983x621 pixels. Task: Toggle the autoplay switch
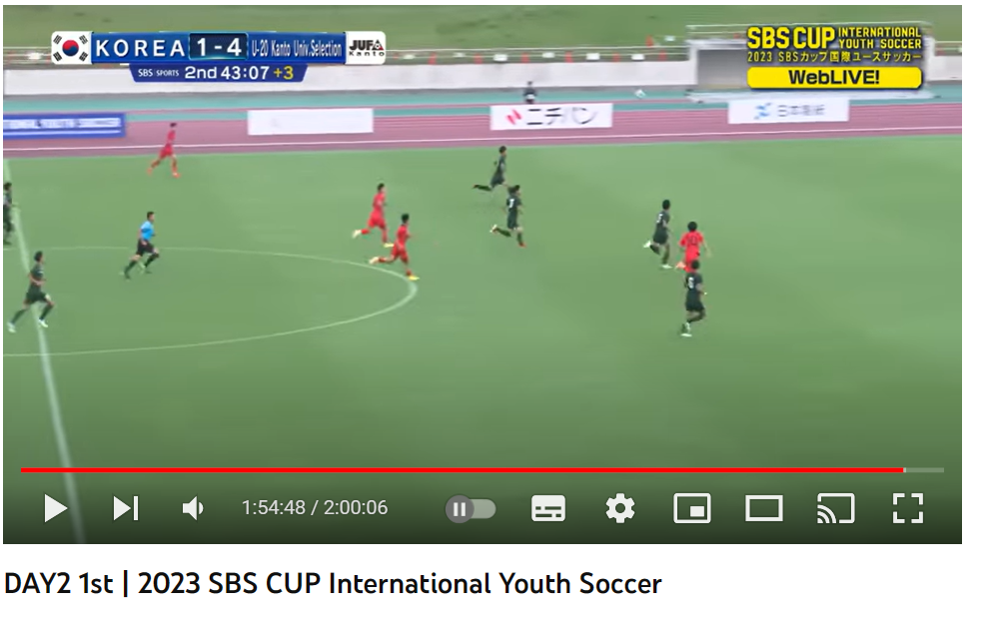pyautogui.click(x=471, y=509)
